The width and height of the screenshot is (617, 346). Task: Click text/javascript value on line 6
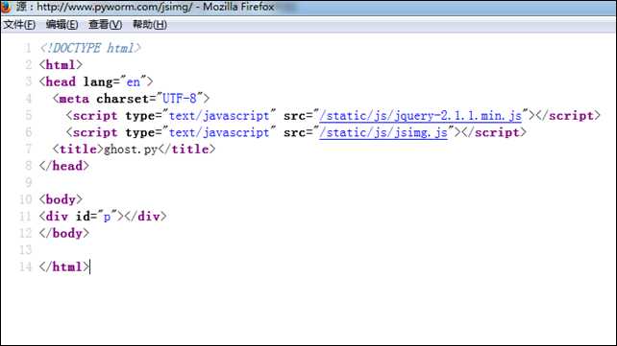tap(219, 132)
